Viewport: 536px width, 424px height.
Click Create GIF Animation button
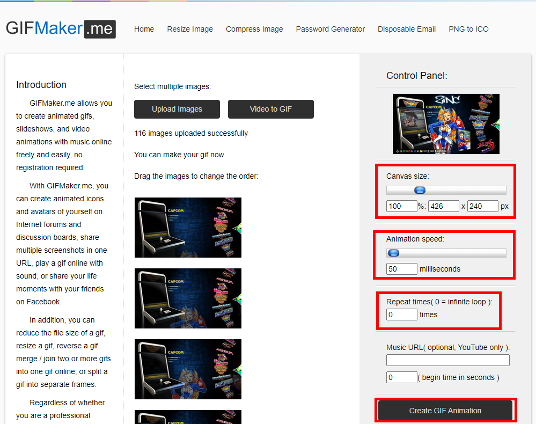point(445,411)
